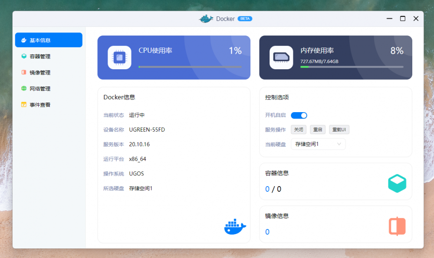This screenshot has width=434, height=258.
Task: Click the 容器信息 heading
Action: click(277, 173)
